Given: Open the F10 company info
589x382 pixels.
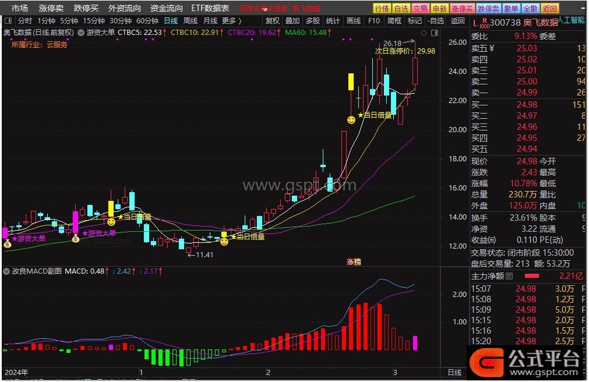Looking at the screenshot, I should pos(374,21).
